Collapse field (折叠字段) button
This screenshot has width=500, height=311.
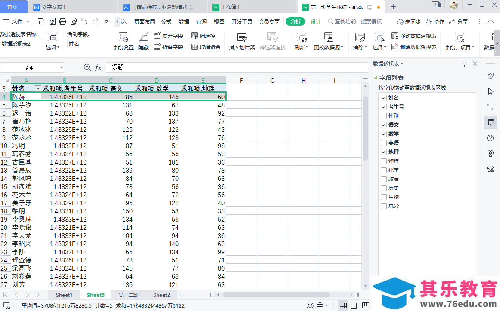[169, 47]
